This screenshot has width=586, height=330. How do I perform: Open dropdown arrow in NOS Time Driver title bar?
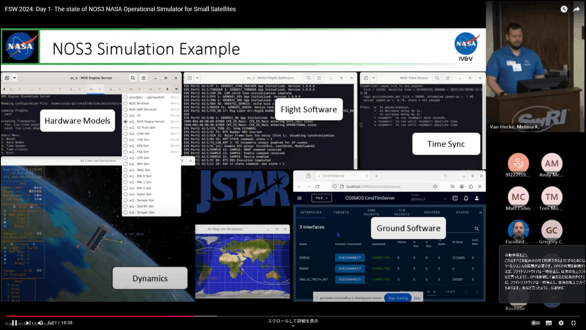pyautogui.click(x=373, y=78)
